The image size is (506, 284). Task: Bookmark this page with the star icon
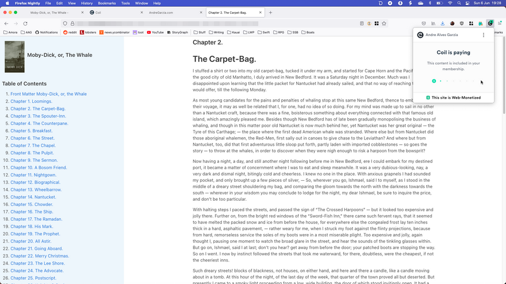click(x=384, y=24)
